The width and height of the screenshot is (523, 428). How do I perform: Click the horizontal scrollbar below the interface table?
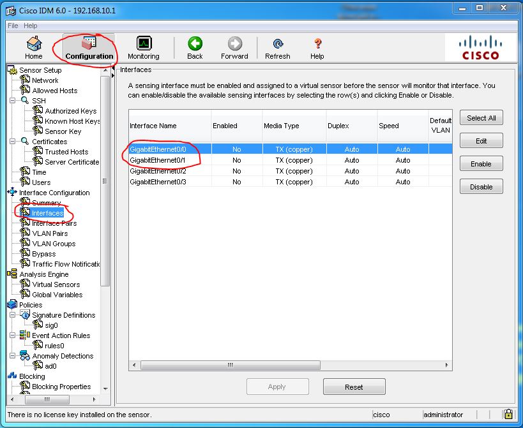coord(230,364)
